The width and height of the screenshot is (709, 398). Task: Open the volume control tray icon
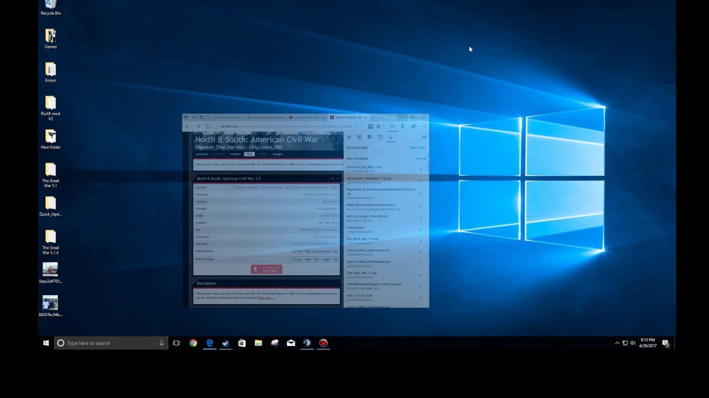633,343
